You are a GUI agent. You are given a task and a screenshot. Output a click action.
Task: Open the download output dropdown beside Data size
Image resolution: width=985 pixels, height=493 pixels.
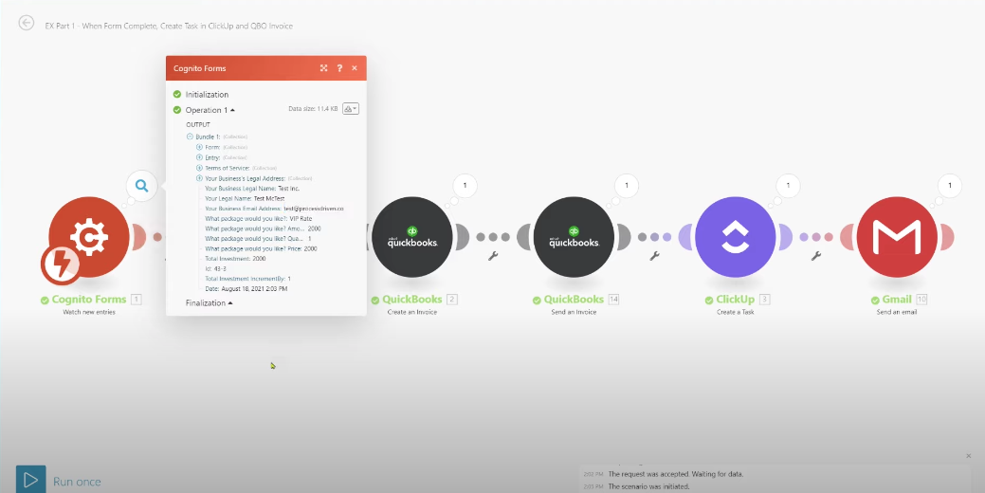[x=351, y=109]
